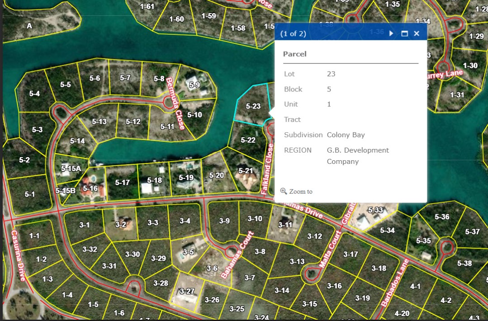Select parcel 5-5 on the map
The image size is (488, 321).
66,85
